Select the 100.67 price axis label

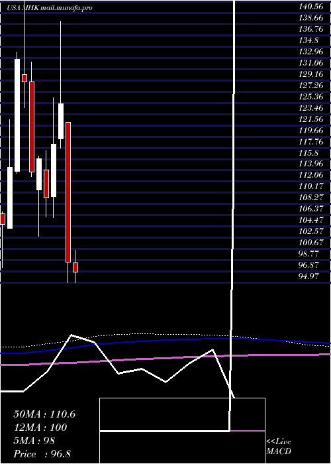310,243
